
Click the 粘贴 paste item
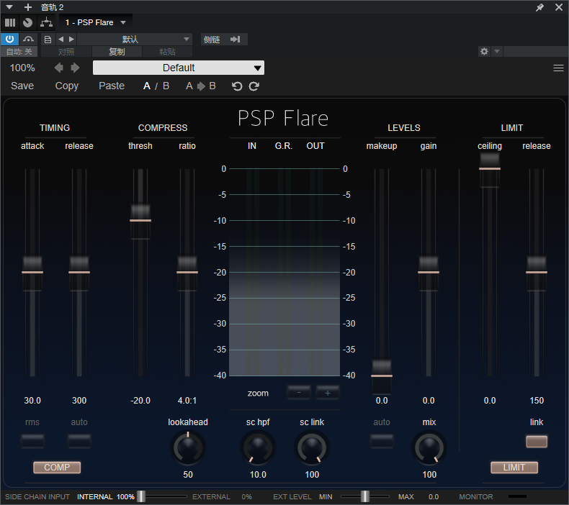167,52
